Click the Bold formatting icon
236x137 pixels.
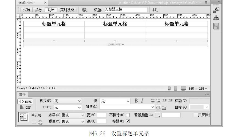point(136,101)
